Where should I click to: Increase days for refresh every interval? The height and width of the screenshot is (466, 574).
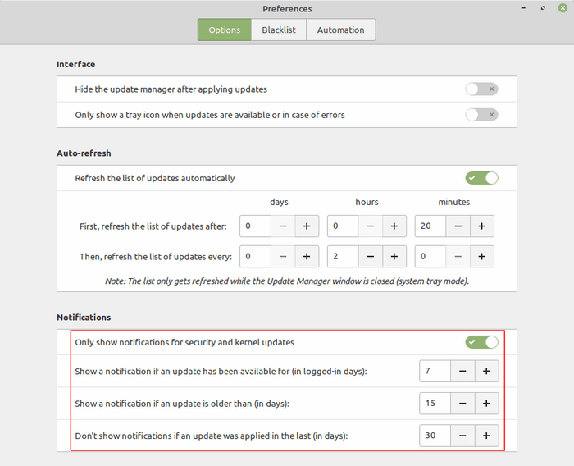point(307,257)
